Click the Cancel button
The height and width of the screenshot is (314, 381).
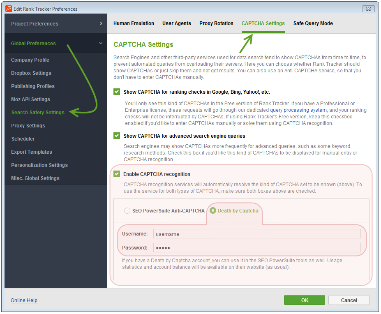349,300
